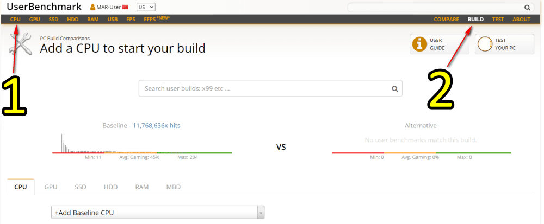Click the Baseline label text
Viewport: 544px width, 224px height.
(115, 126)
